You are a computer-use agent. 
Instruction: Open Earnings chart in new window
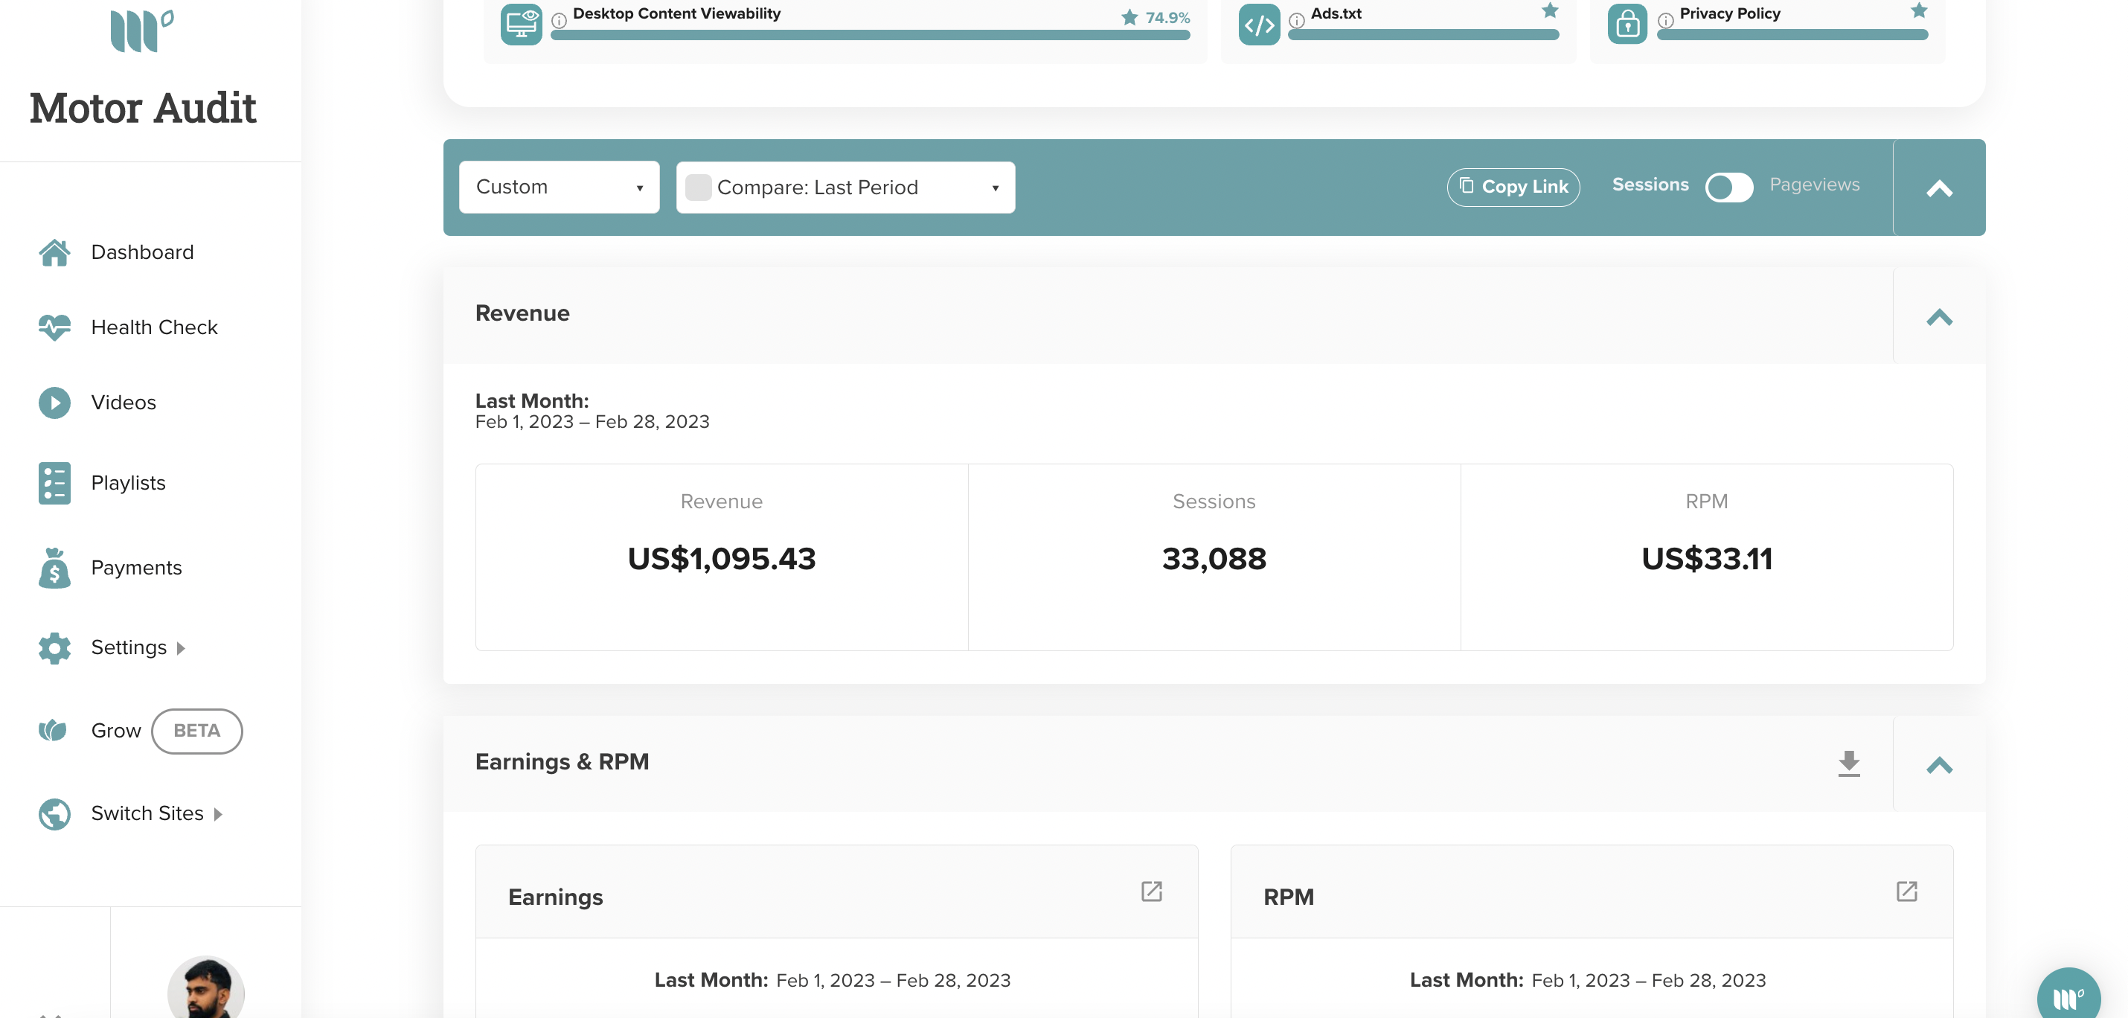1152,891
